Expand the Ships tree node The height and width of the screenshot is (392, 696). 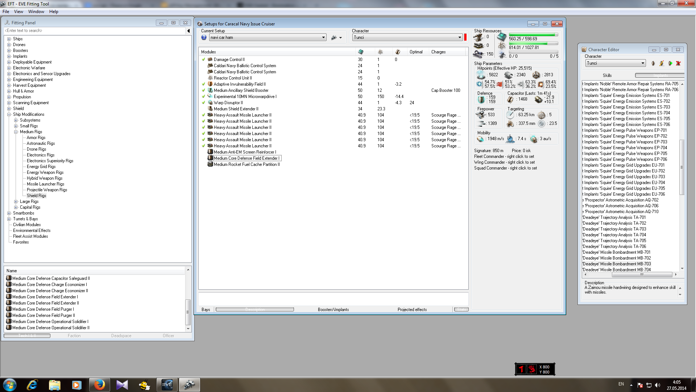tap(9, 39)
